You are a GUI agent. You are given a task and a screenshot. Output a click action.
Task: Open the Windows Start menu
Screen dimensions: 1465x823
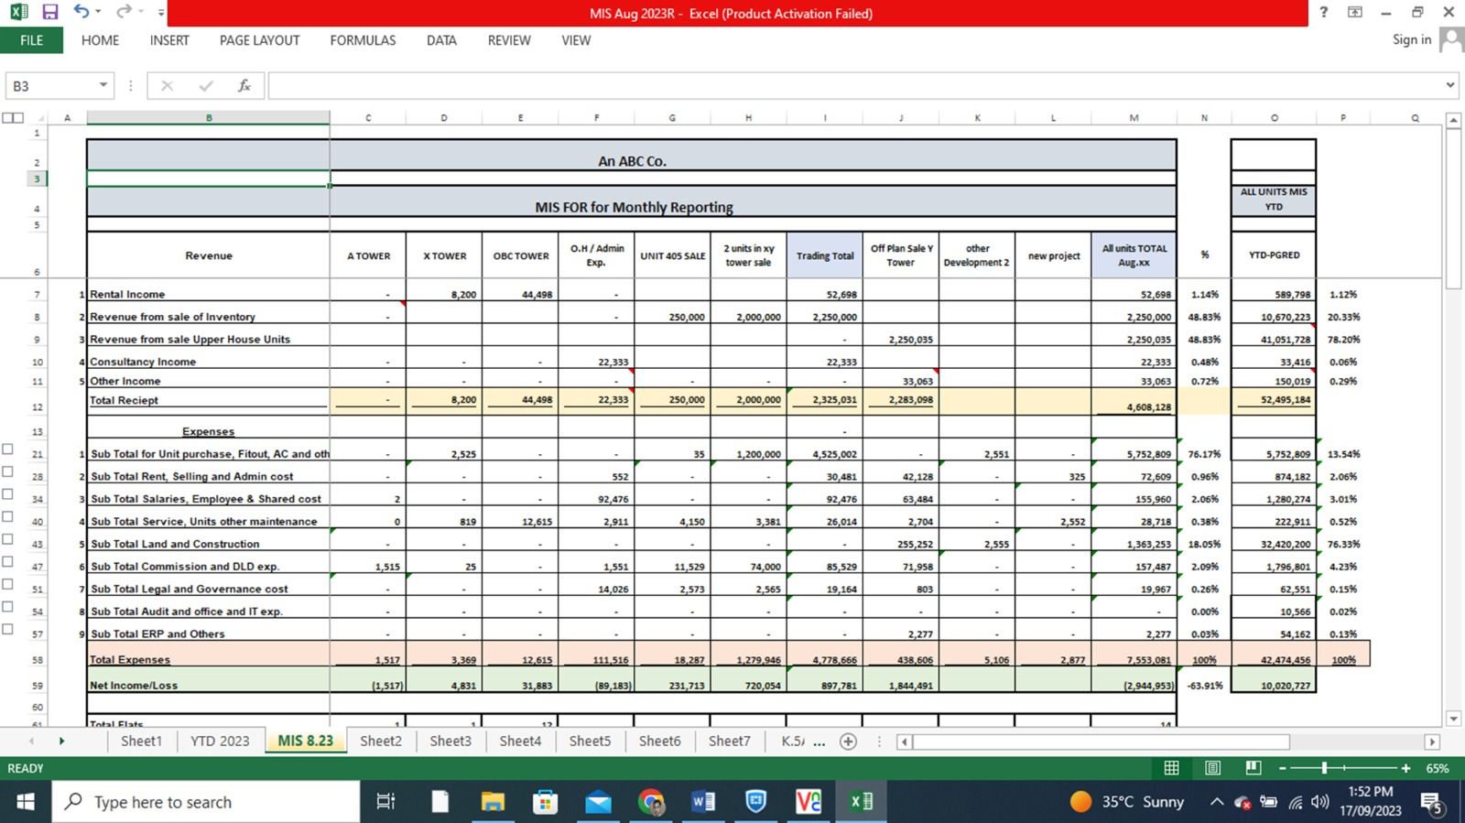(26, 802)
